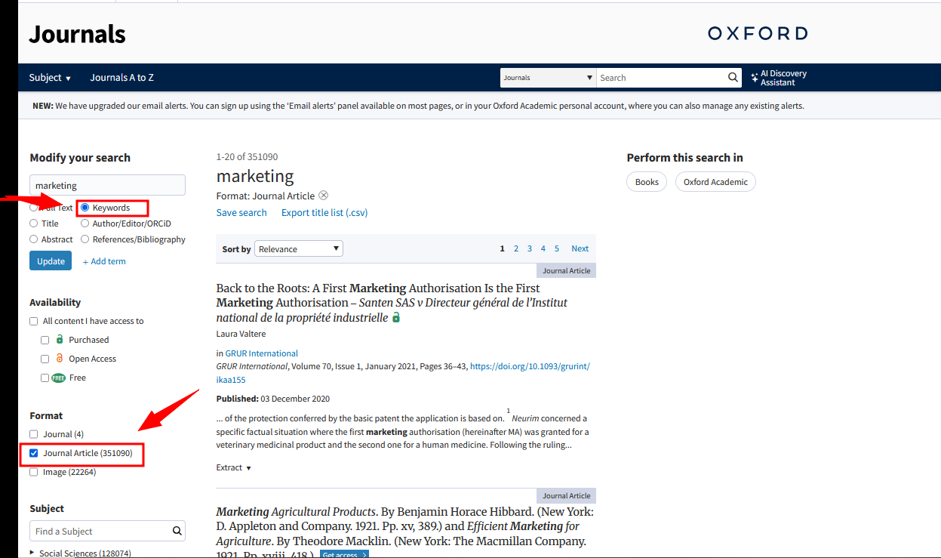Click the Find a Subject search icon
This screenshot has width=941, height=558.
pos(177,531)
